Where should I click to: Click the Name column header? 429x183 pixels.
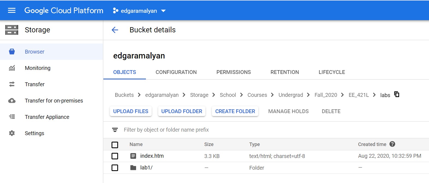(136, 144)
